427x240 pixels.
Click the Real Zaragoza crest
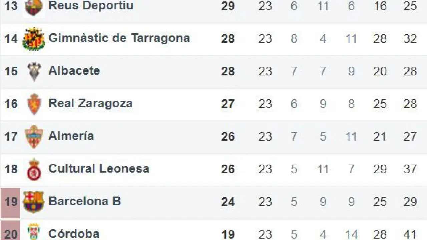pos(34,104)
